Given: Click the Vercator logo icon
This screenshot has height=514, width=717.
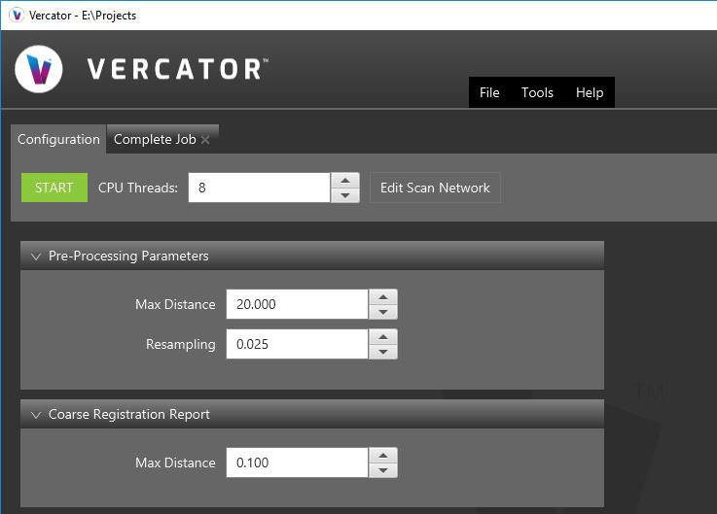Looking at the screenshot, I should [x=39, y=69].
